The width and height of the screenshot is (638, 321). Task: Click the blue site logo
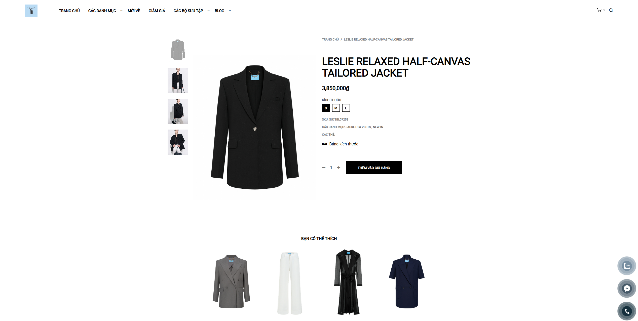pyautogui.click(x=31, y=11)
